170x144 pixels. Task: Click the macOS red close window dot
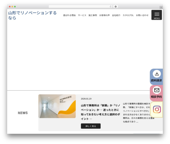[10, 7]
